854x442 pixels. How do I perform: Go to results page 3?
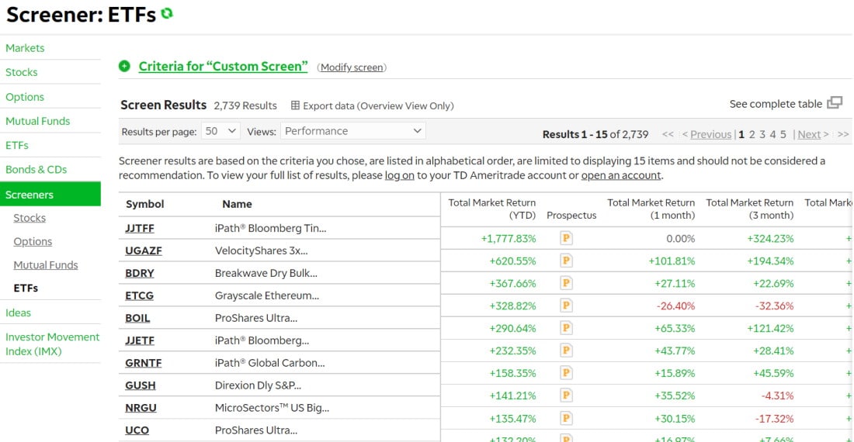(762, 134)
